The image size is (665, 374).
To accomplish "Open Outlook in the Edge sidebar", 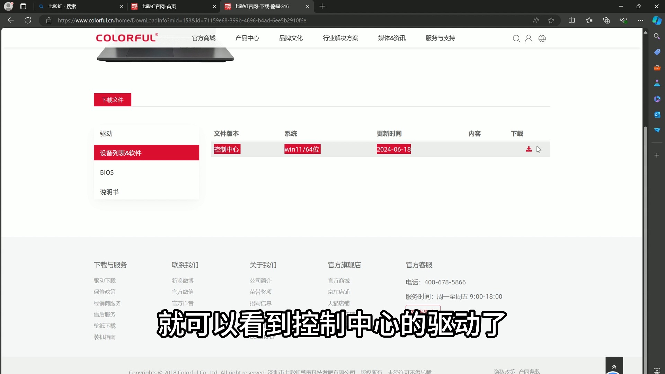I will pyautogui.click(x=657, y=114).
